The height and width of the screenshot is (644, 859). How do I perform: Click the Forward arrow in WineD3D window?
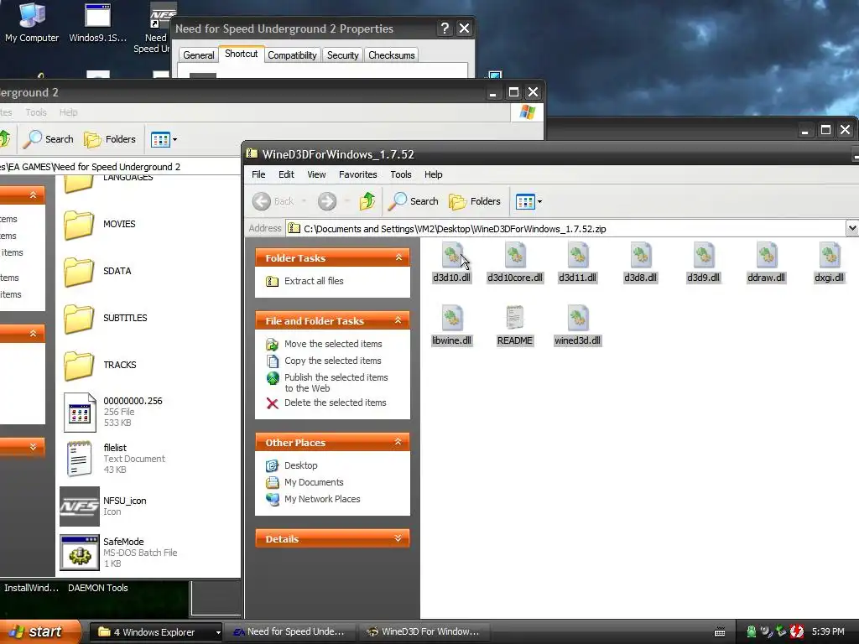327,201
